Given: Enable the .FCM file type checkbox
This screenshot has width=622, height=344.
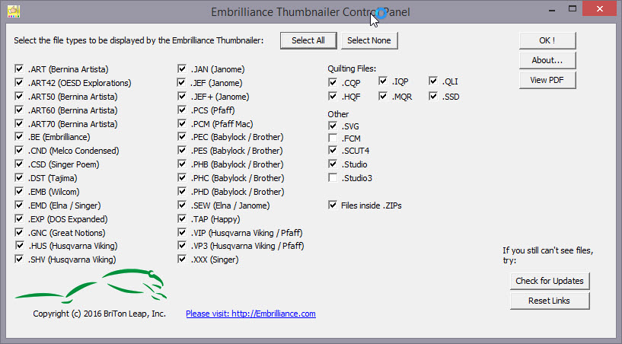Looking at the screenshot, I should pyautogui.click(x=333, y=138).
